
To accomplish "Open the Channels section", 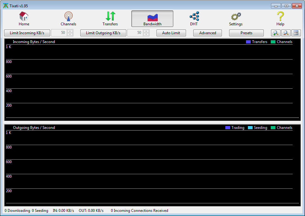I will [x=68, y=19].
